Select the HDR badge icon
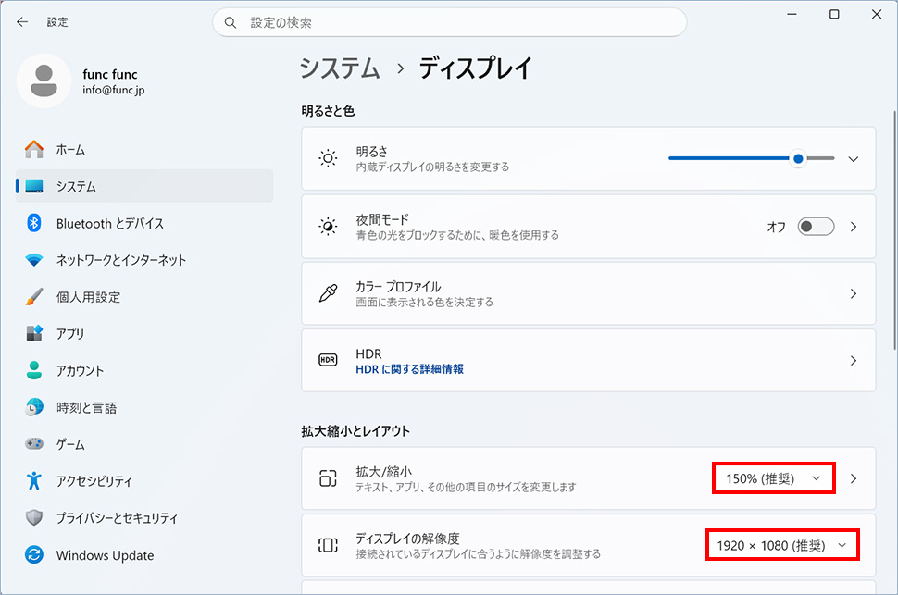Viewport: 898px width, 595px height. (328, 360)
